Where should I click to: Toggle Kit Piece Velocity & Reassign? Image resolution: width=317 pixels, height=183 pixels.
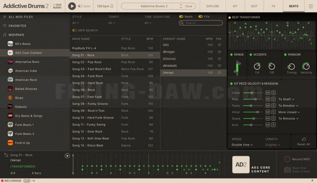tap(231, 83)
